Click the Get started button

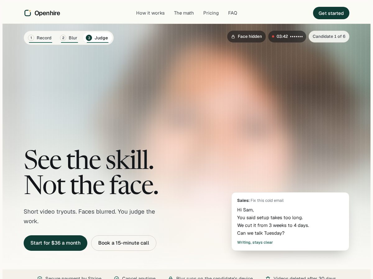331,13
